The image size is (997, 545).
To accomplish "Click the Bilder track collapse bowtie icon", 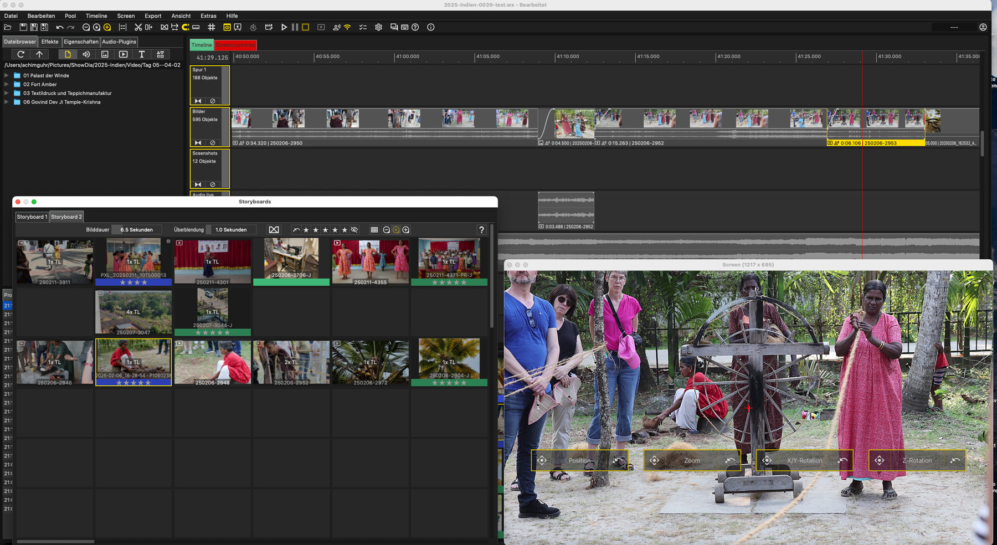I will (x=198, y=142).
